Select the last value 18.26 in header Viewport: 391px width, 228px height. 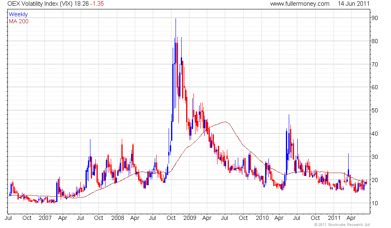click(81, 4)
